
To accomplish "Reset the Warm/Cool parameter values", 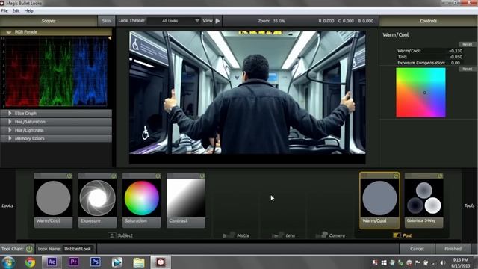I will [x=467, y=44].
